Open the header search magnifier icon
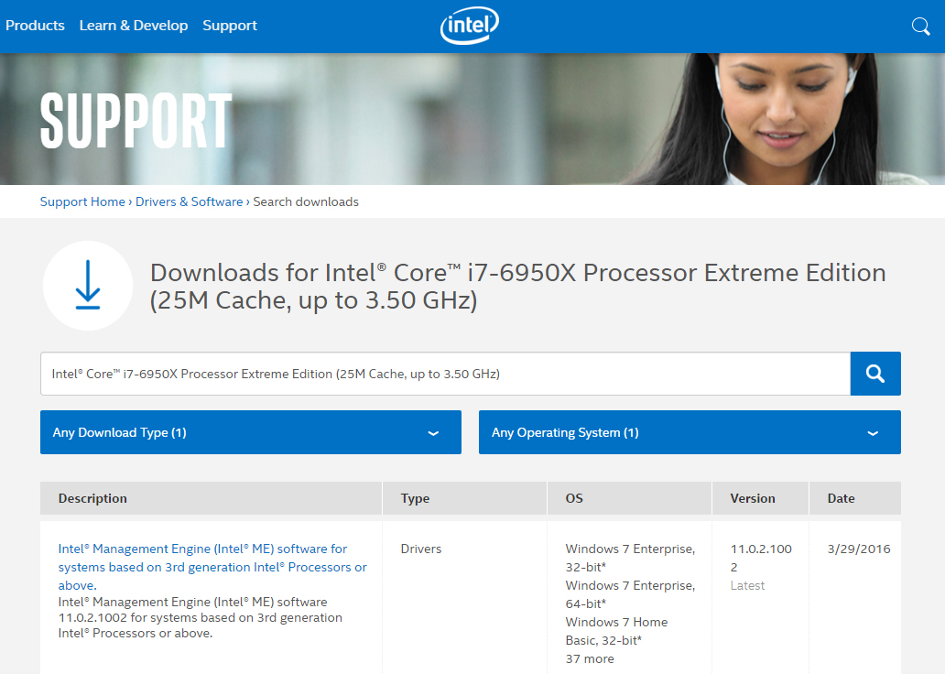The height and width of the screenshot is (674, 945). (920, 26)
